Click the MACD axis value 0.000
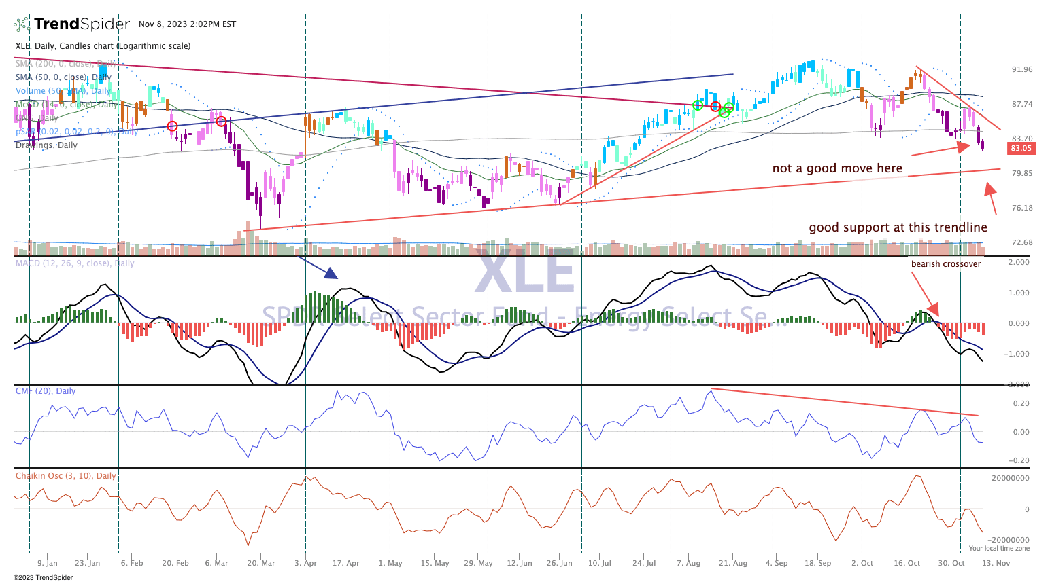The image size is (1050, 584). pyautogui.click(x=1019, y=323)
